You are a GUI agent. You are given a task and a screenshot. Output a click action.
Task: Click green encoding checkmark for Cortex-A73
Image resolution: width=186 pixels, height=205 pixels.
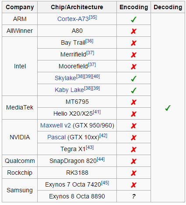[133, 19]
